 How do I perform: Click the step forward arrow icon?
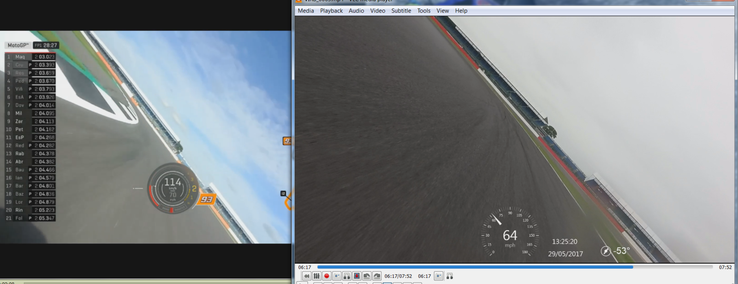[377, 276]
